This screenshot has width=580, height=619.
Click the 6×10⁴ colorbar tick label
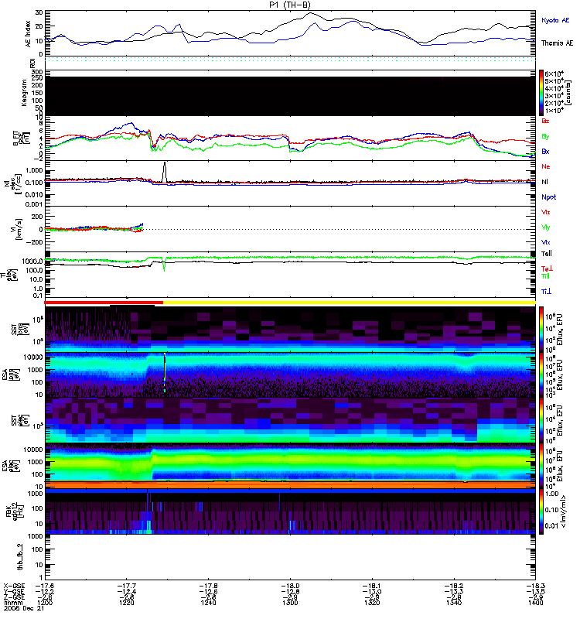[554, 74]
